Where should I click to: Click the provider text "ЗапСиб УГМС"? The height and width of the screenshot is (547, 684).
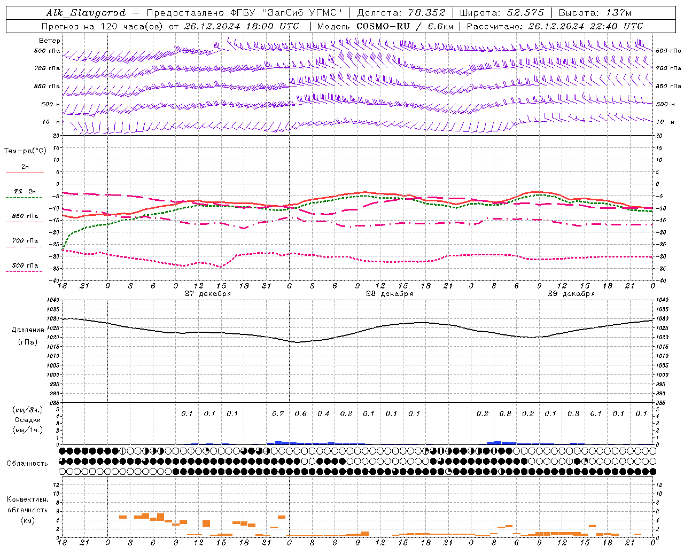point(302,13)
